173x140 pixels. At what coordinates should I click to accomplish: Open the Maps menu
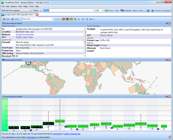click(x=26, y=6)
